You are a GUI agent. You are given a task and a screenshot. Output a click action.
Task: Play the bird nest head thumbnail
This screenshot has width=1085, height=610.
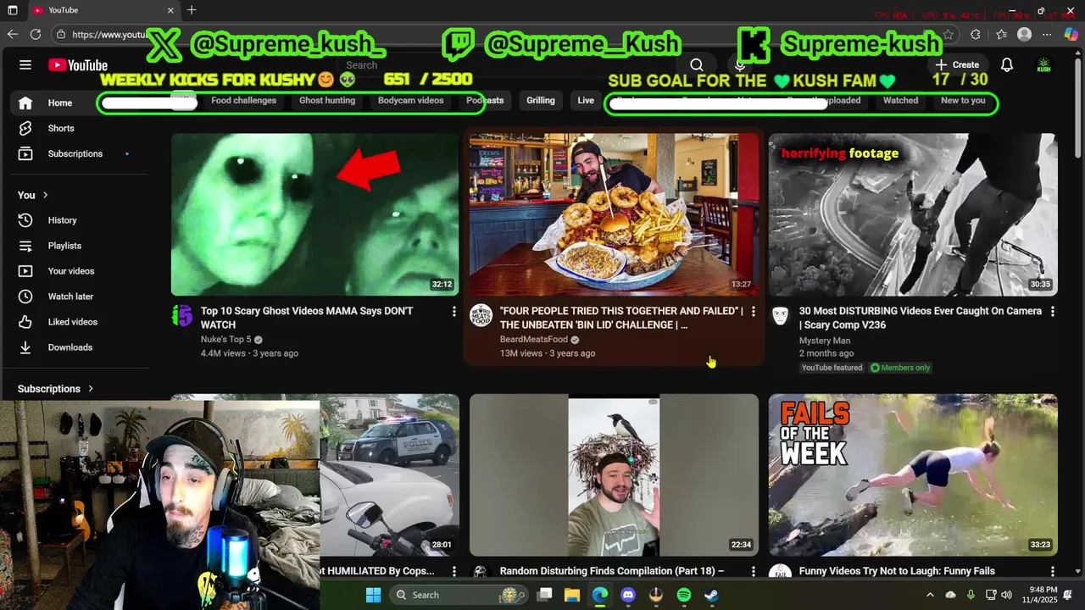(x=614, y=474)
